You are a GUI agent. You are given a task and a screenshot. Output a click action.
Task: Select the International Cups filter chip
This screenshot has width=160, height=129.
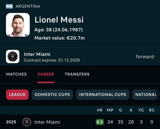[x=103, y=94]
